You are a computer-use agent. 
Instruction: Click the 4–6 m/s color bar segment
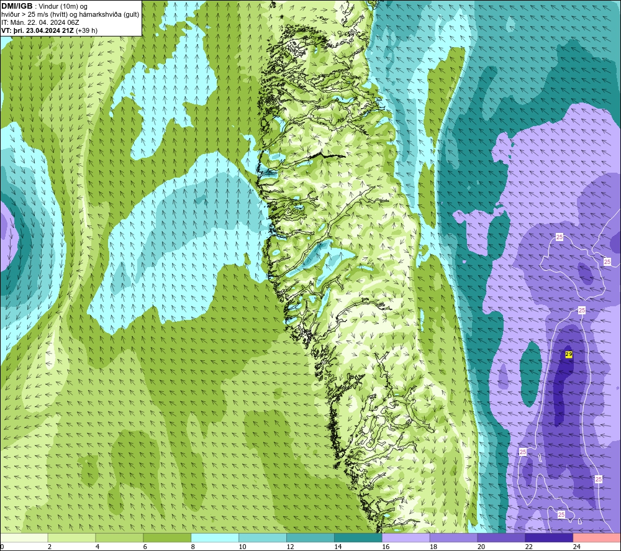(x=119, y=538)
